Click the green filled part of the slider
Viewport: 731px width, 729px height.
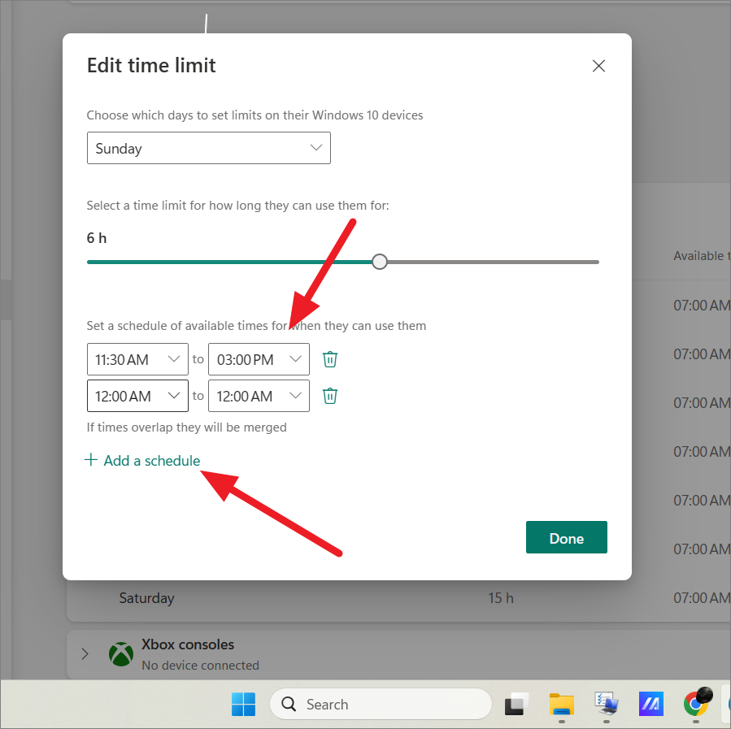(229, 263)
